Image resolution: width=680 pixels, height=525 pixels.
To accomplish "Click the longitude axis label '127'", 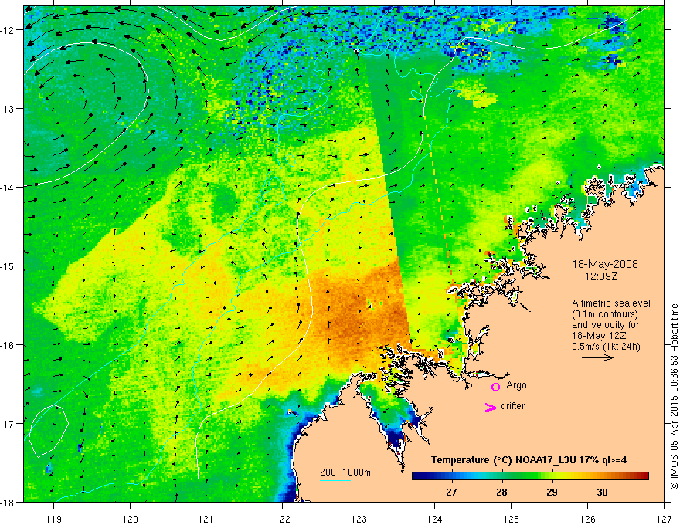I will click(664, 519).
